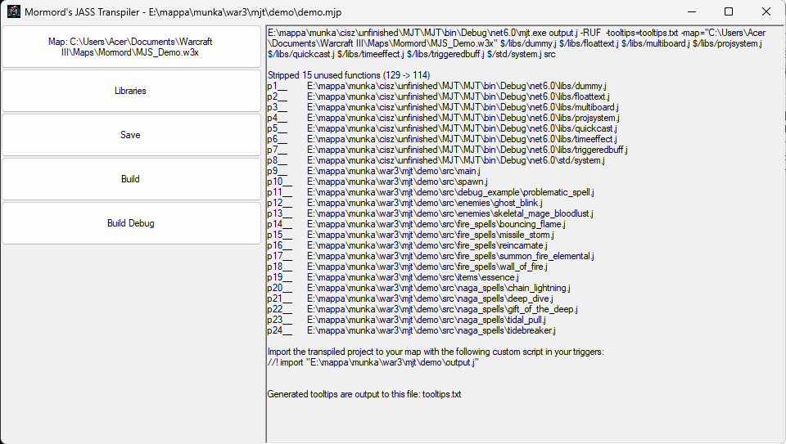Click the mjt.exe command line at top
The image size is (786, 444).
[x=517, y=33]
